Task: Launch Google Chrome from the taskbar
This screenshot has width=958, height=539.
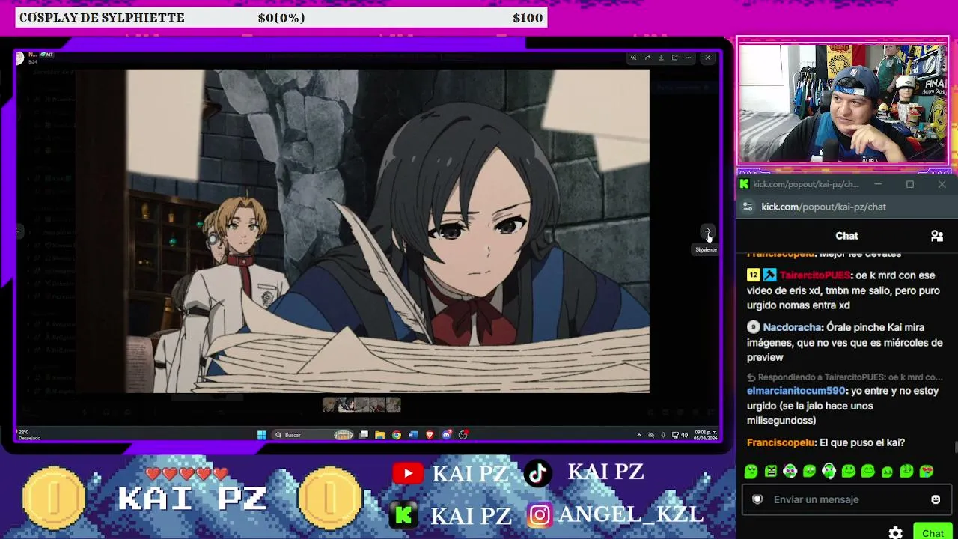Action: click(397, 435)
